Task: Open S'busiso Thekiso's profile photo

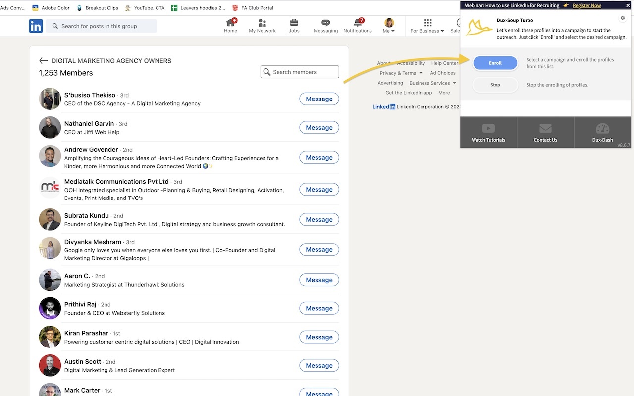Action: point(50,99)
